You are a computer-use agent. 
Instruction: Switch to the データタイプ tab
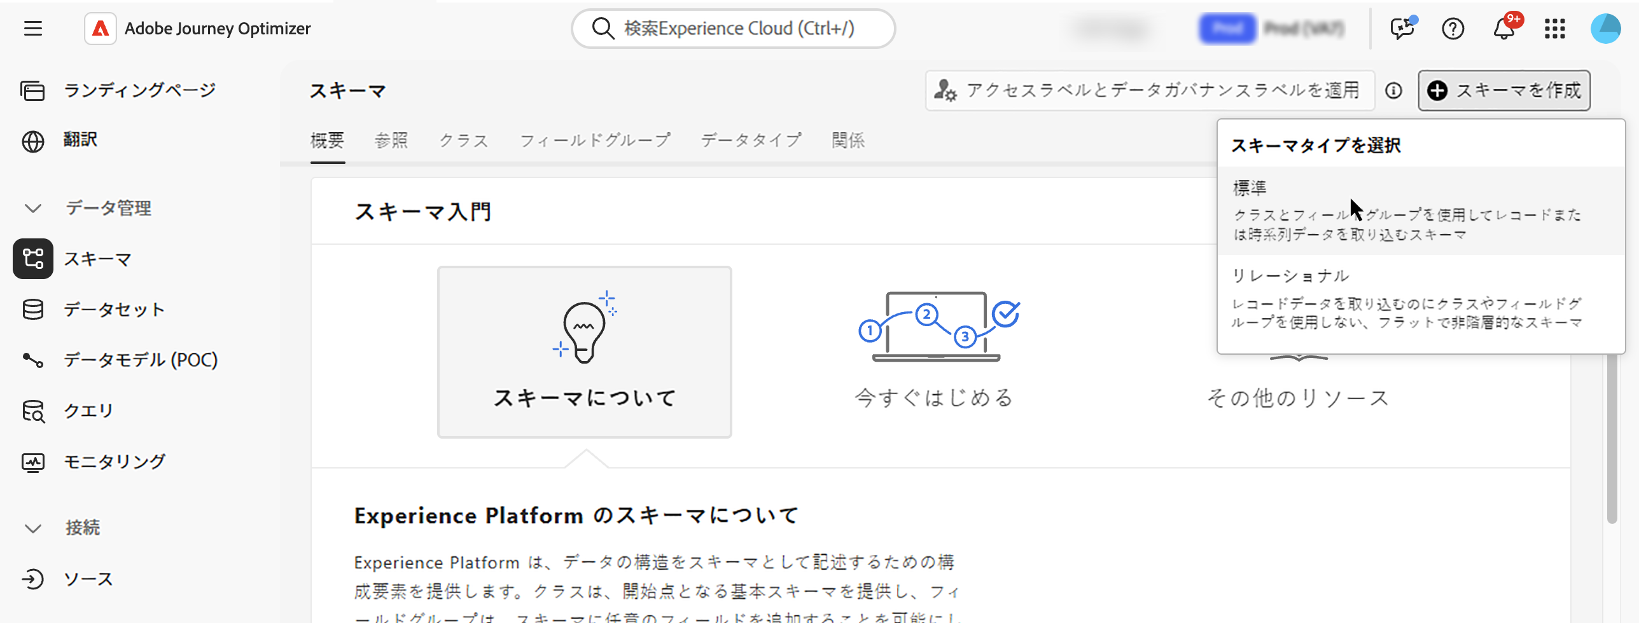751,140
